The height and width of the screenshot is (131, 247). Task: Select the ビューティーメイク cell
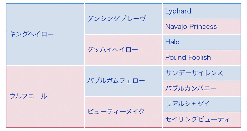[x=123, y=112]
